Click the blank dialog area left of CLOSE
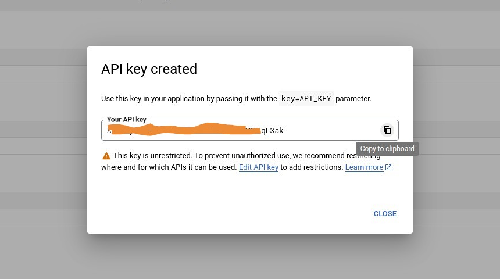The width and height of the screenshot is (500, 279). click(x=233, y=214)
